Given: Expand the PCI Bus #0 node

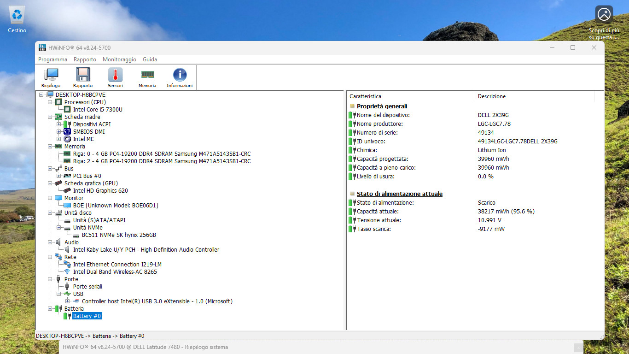Looking at the screenshot, I should pyautogui.click(x=59, y=176).
